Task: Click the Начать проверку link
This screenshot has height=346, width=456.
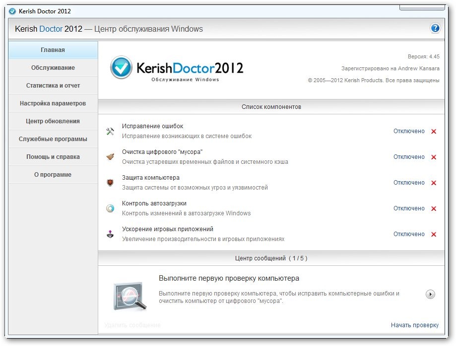Action: coord(414,325)
